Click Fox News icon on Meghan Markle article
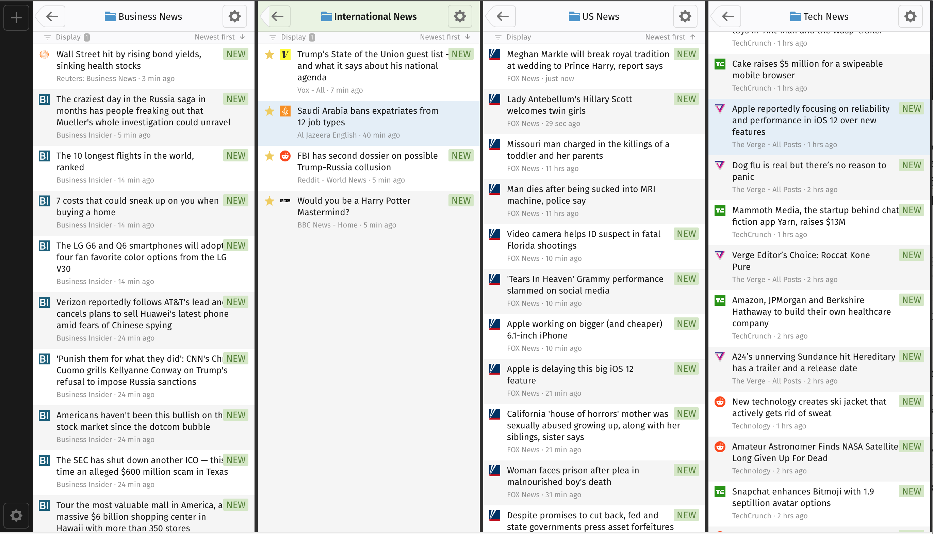This screenshot has width=933, height=534. (x=495, y=54)
